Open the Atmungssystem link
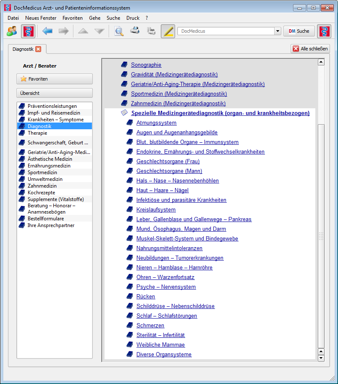This screenshot has width=338, height=384. (x=156, y=123)
